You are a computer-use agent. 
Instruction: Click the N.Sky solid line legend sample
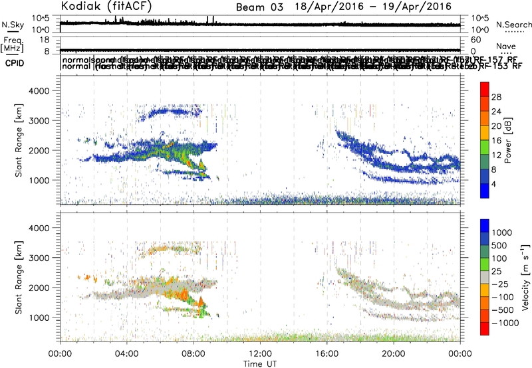pos(12,31)
